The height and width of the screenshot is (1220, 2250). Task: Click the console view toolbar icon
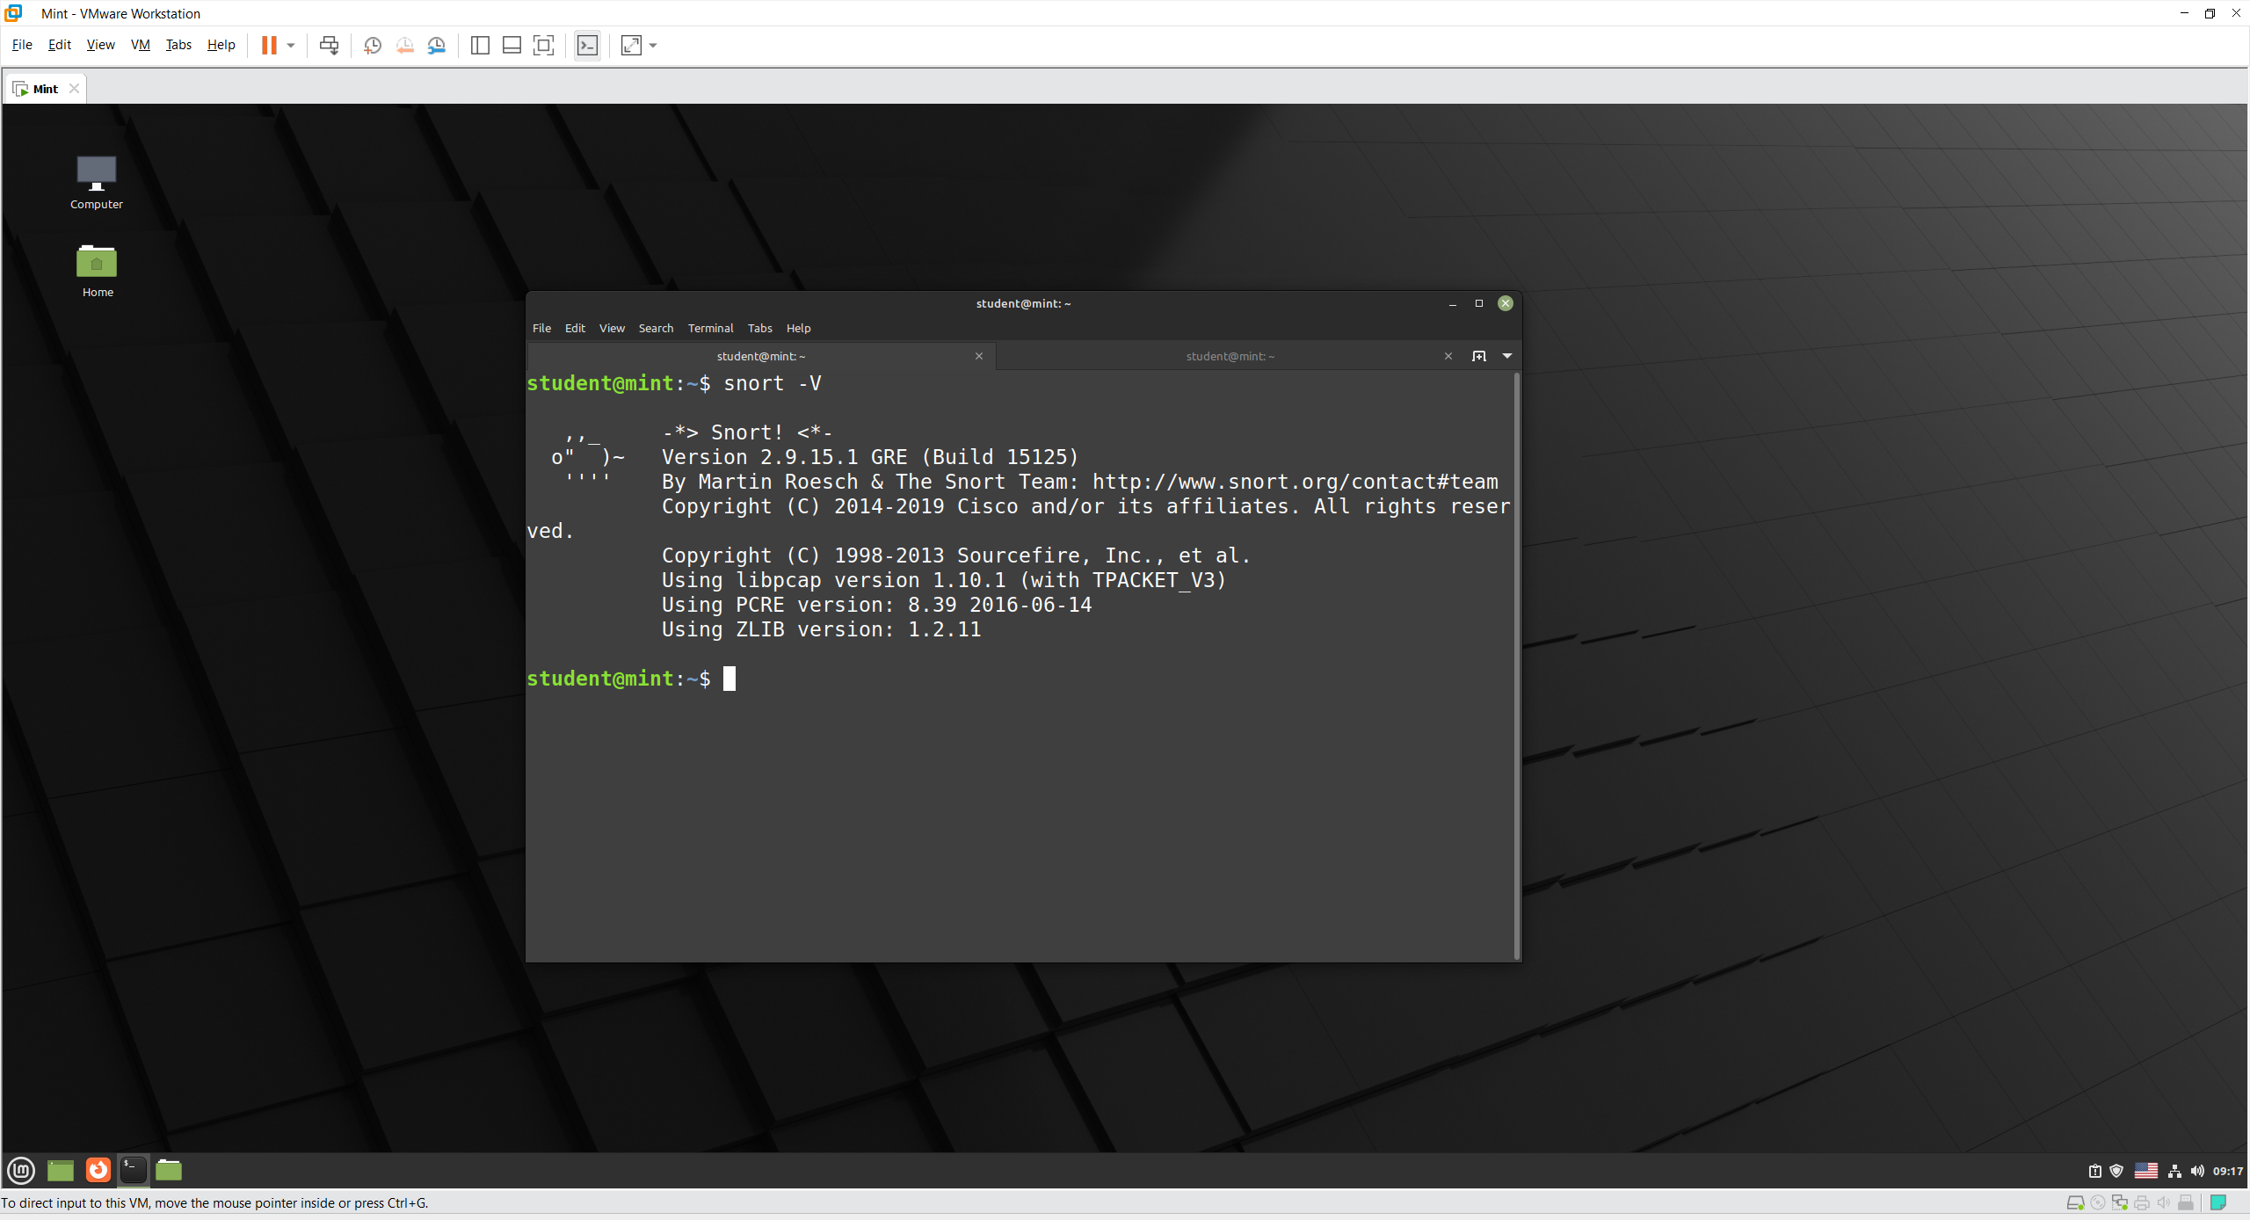pyautogui.click(x=587, y=45)
